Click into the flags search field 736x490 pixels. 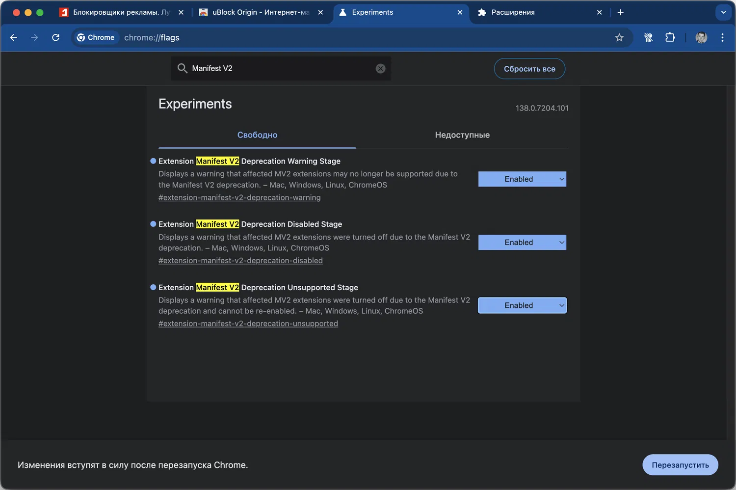tap(280, 69)
